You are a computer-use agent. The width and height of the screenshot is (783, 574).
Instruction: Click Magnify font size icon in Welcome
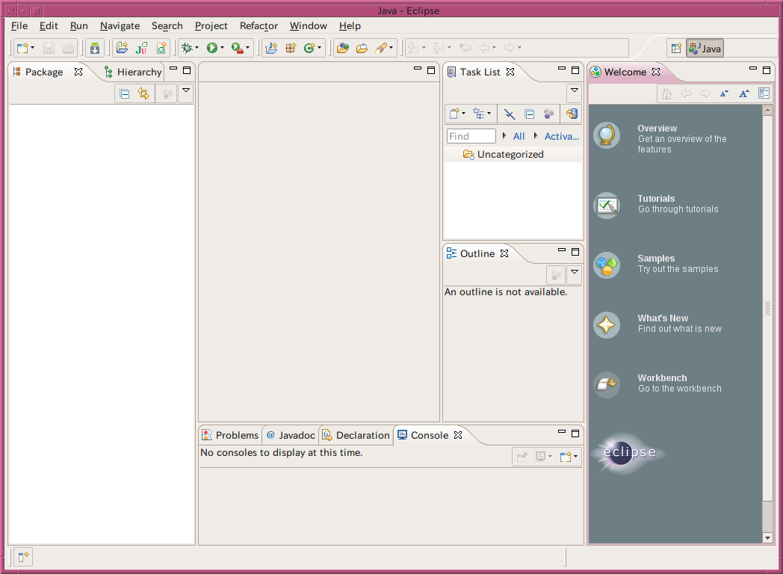click(x=744, y=93)
